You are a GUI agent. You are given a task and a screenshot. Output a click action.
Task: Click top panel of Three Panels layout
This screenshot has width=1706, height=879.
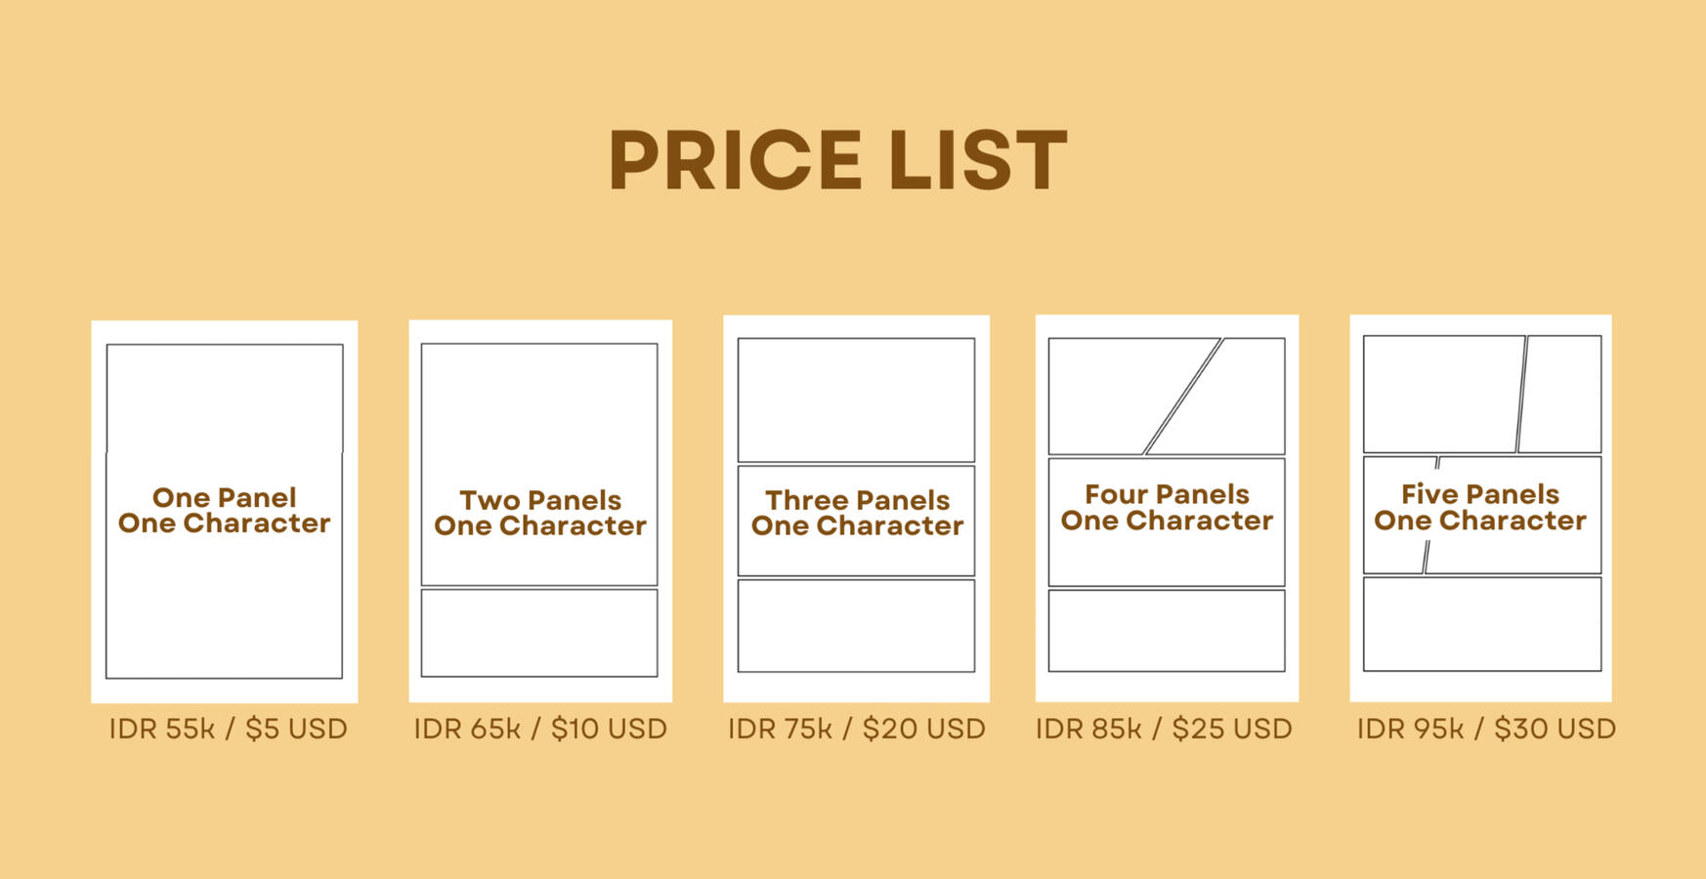(856, 399)
